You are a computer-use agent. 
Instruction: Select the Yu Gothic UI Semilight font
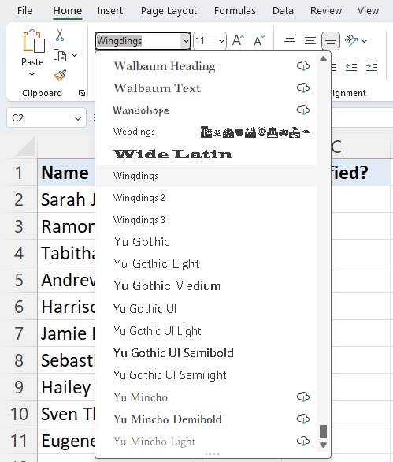pos(206,374)
